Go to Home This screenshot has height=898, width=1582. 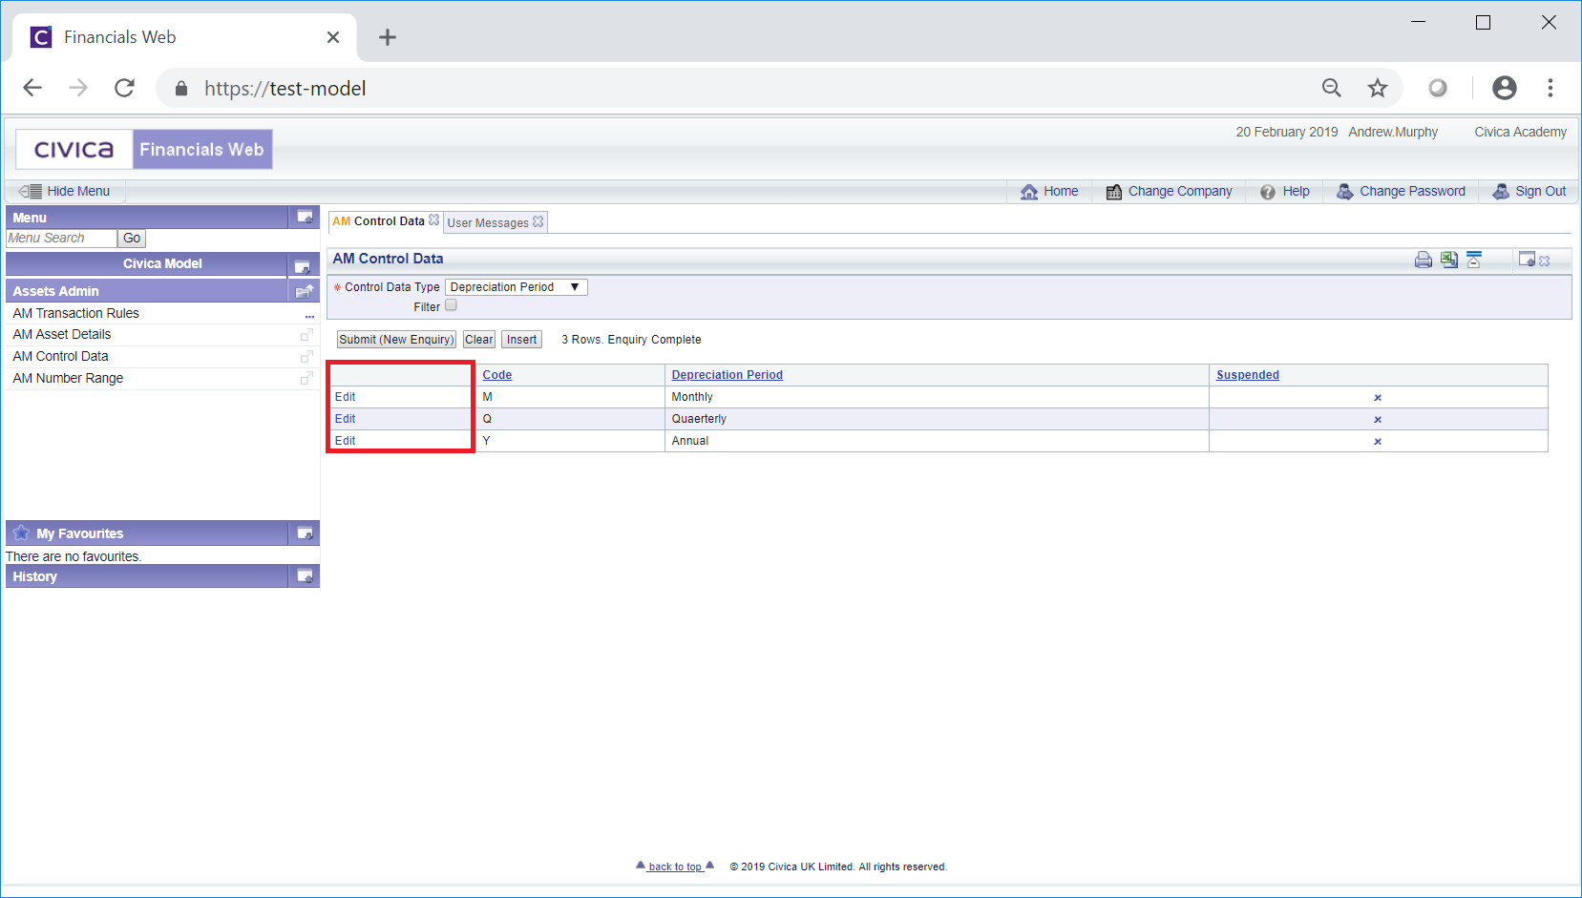click(x=1049, y=191)
